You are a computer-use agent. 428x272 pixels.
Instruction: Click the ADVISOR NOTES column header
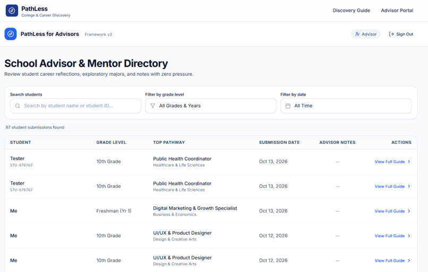pos(337,142)
